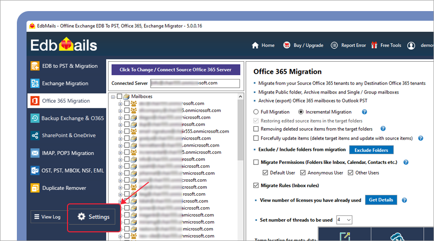
Task: Click the Backup Exchange & O365 icon
Action: coord(35,118)
